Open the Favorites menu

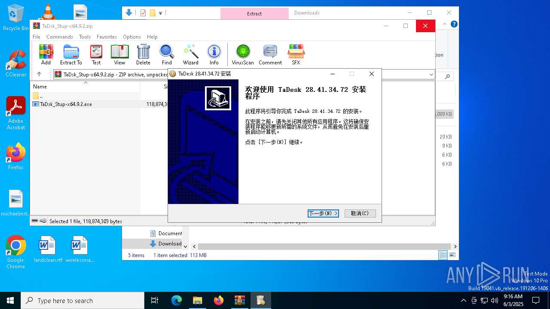107,37
